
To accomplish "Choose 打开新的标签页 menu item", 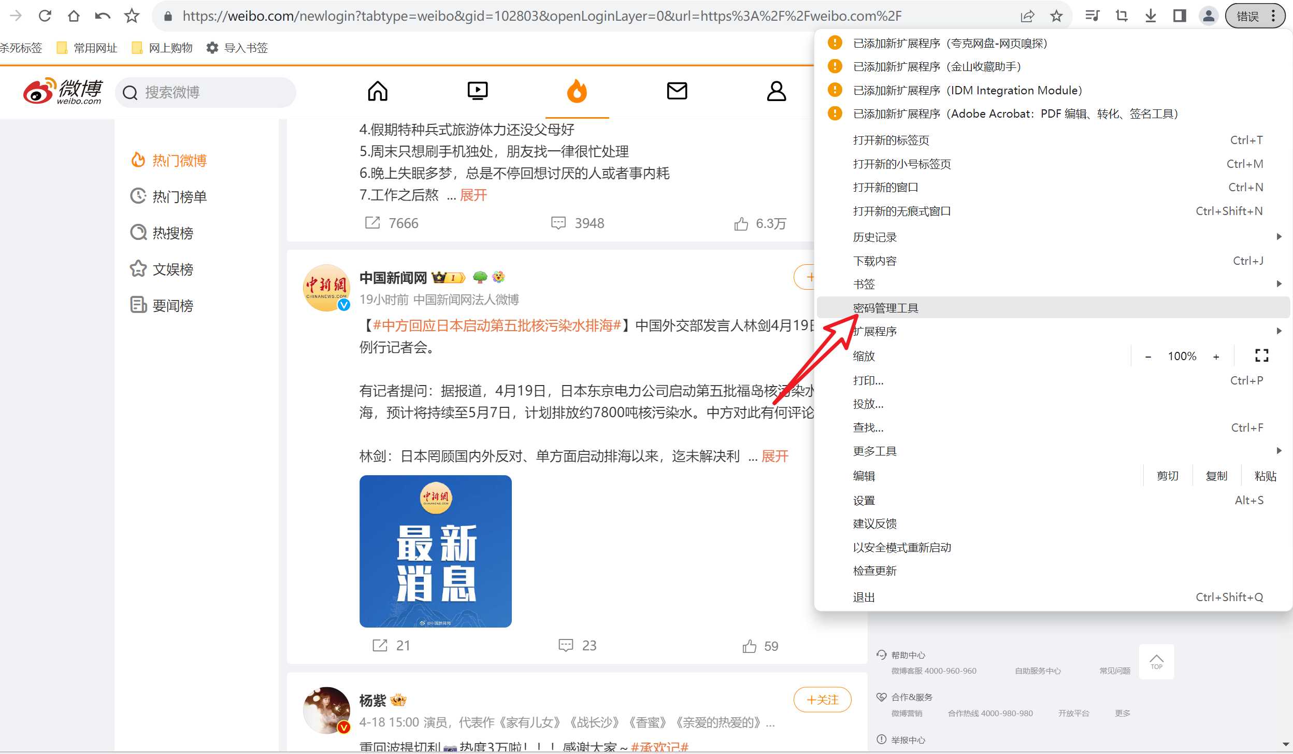I will 1054,140.
